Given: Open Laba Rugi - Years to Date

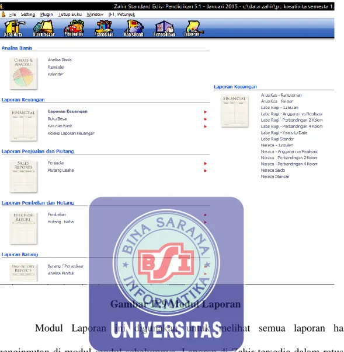Looking at the screenshot, I should tap(284, 133).
